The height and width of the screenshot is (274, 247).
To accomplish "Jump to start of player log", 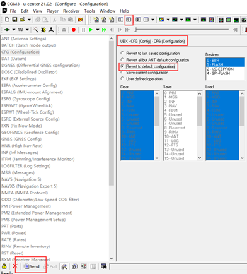I will [127, 30].
